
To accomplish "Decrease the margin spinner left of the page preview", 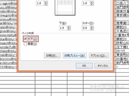I will pyautogui.click(x=46, y=4).
